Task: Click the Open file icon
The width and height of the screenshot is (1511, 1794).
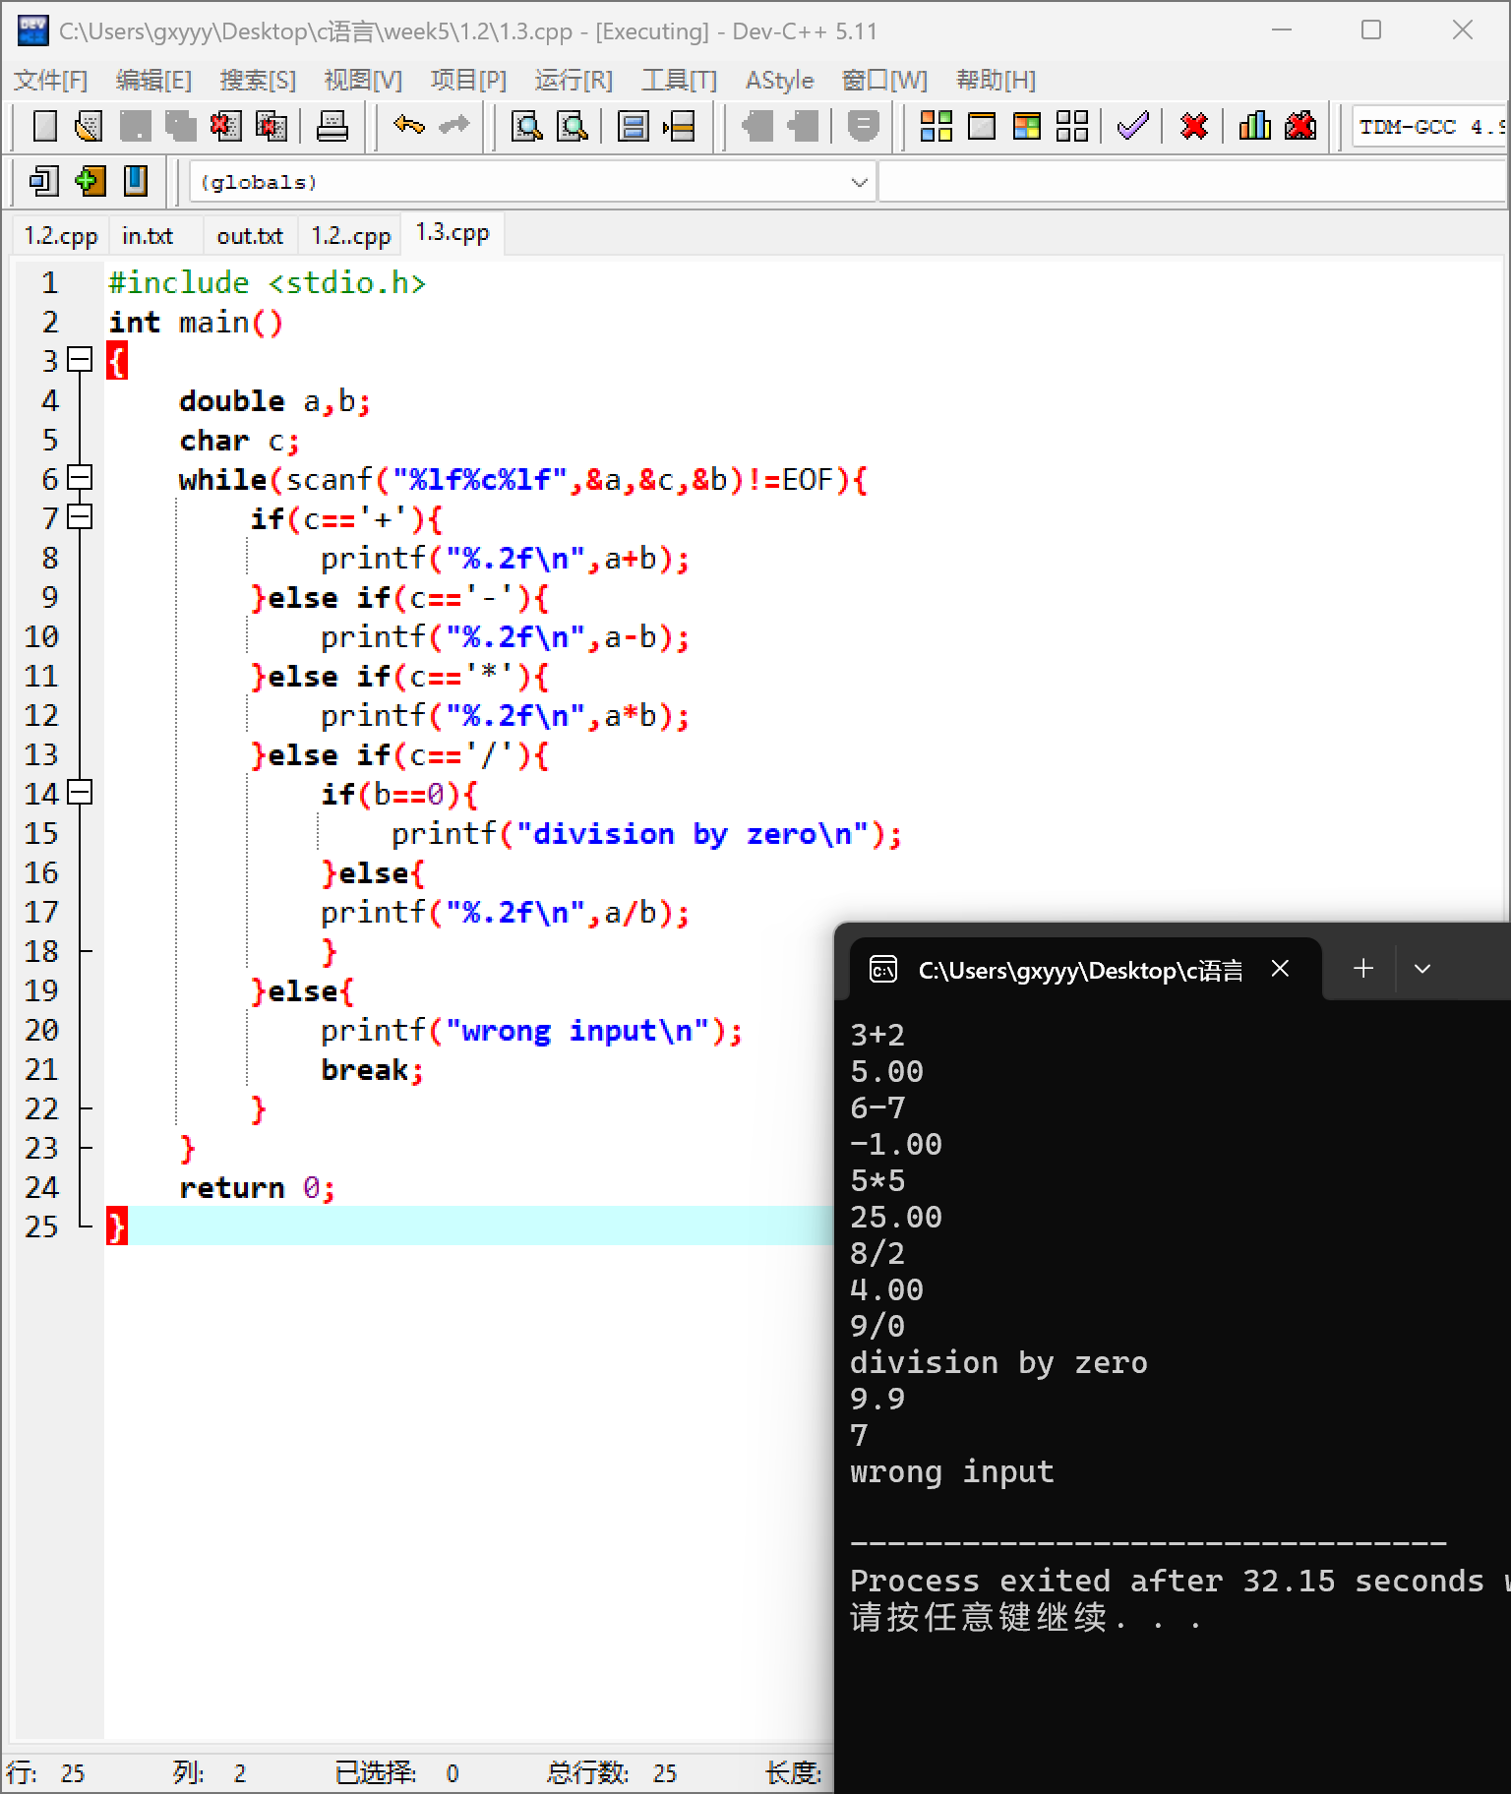Action: click(x=90, y=126)
